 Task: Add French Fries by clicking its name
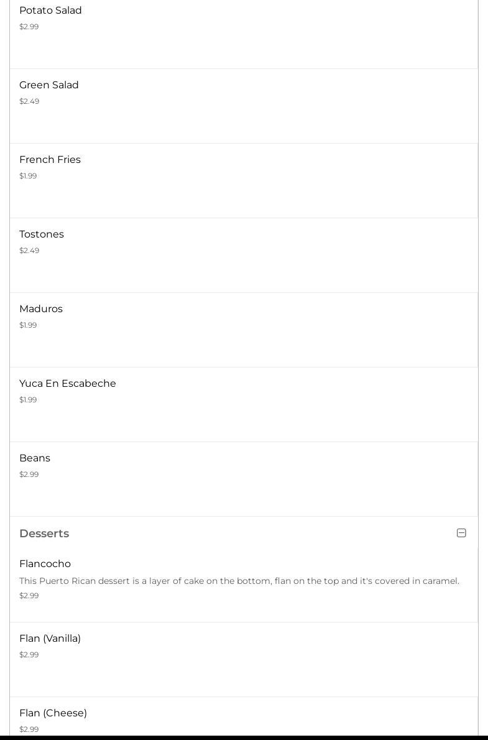[x=50, y=160]
